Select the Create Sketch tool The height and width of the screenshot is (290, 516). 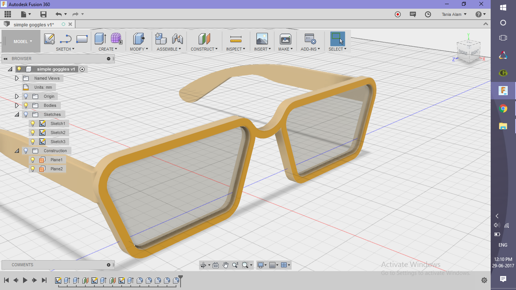tap(49, 39)
